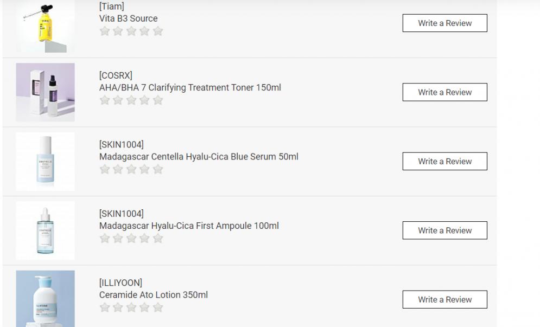Screen dimensions: 540x327
Task: Open the ILLIYOON lotion product image
Action: (46, 298)
